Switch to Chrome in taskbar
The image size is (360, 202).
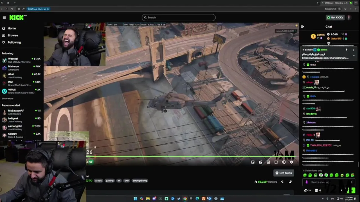click(185, 199)
